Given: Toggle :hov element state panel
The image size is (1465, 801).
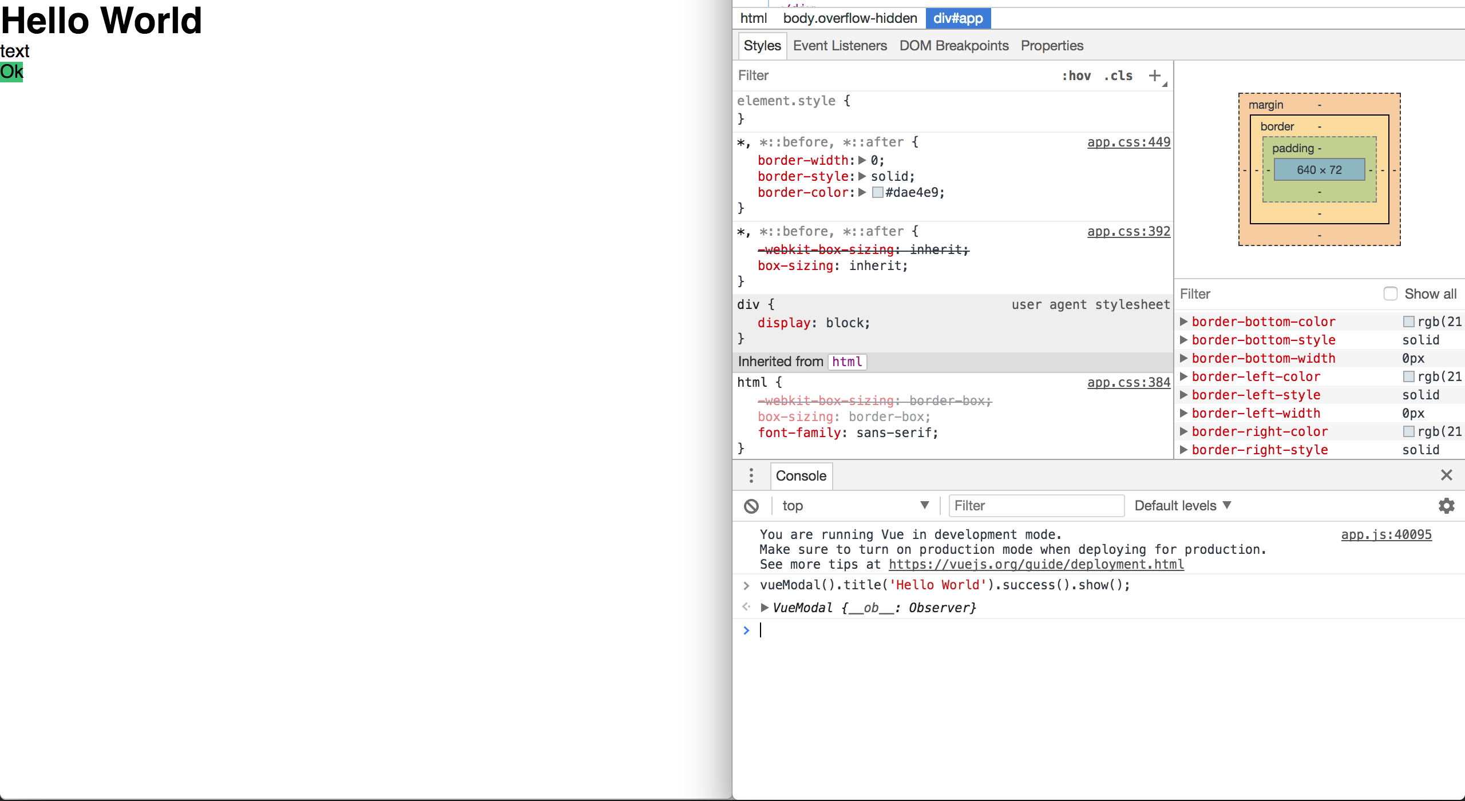Looking at the screenshot, I should [x=1076, y=76].
